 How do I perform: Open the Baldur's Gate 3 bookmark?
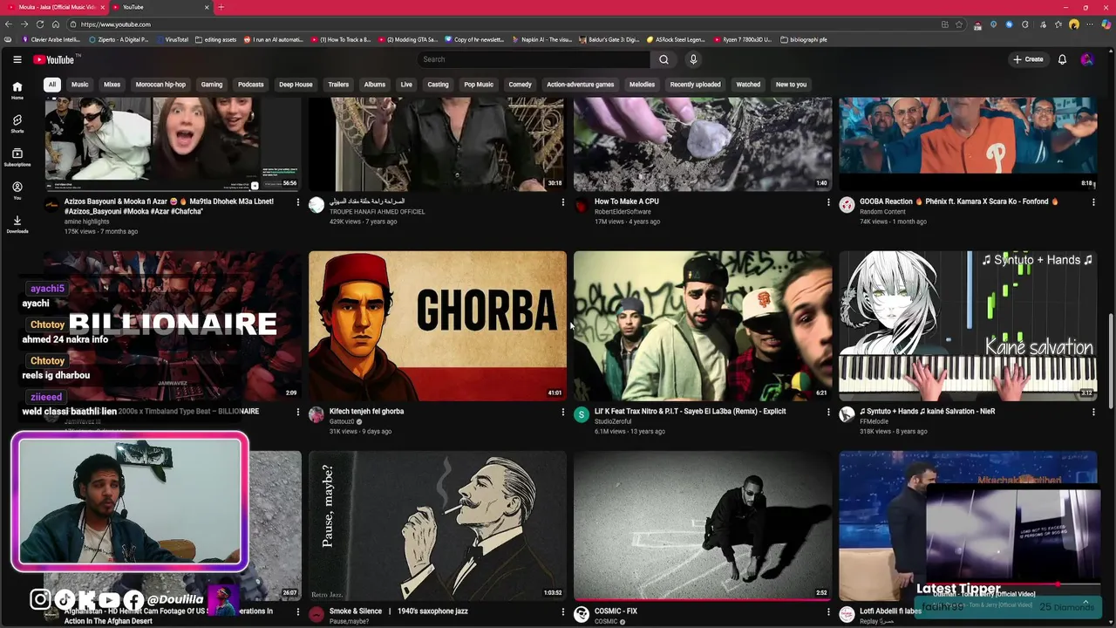pyautogui.click(x=609, y=39)
